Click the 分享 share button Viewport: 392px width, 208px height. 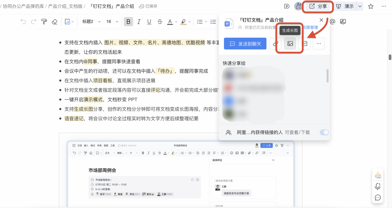pos(318,6)
